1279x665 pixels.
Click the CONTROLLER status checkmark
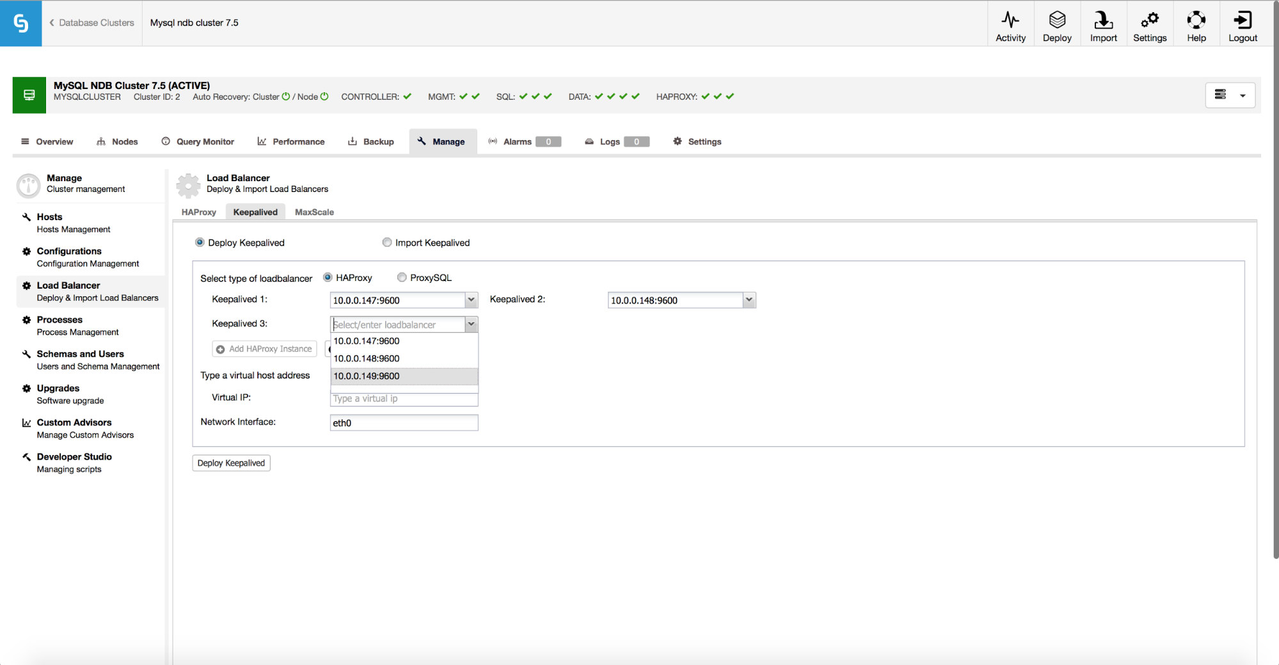pyautogui.click(x=407, y=97)
